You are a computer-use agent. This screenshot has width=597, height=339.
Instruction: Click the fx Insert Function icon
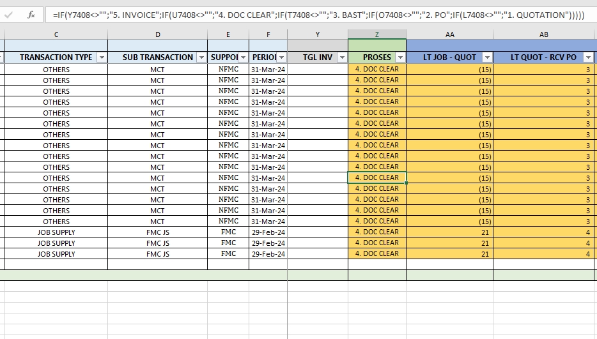[31, 15]
